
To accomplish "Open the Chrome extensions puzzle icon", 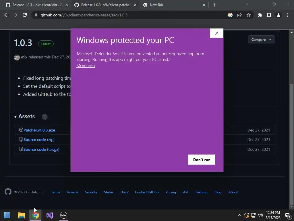I will (x=260, y=15).
